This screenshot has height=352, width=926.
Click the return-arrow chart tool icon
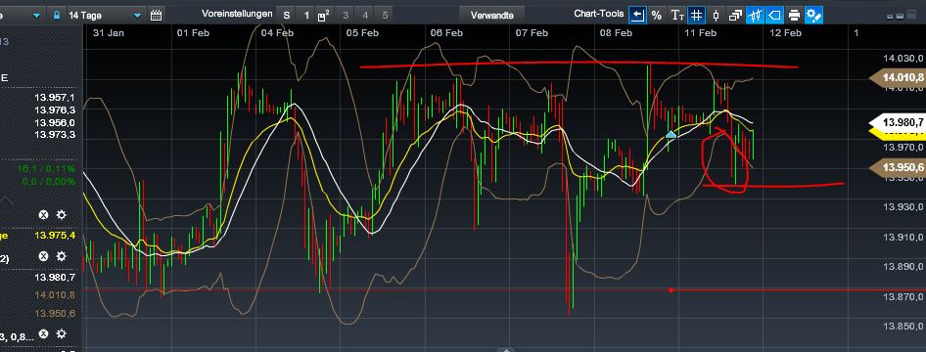pos(637,16)
